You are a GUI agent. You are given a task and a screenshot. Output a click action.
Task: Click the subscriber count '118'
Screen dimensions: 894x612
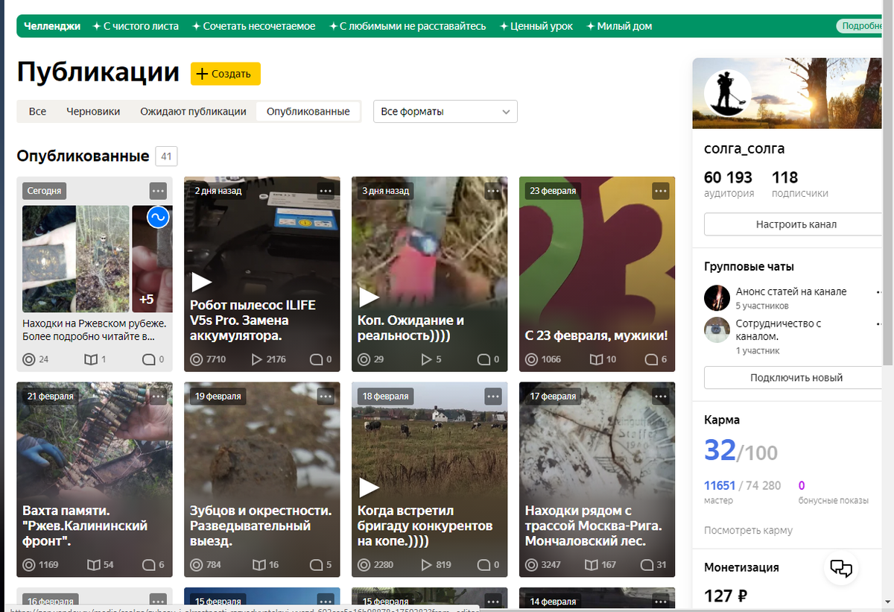tap(785, 177)
